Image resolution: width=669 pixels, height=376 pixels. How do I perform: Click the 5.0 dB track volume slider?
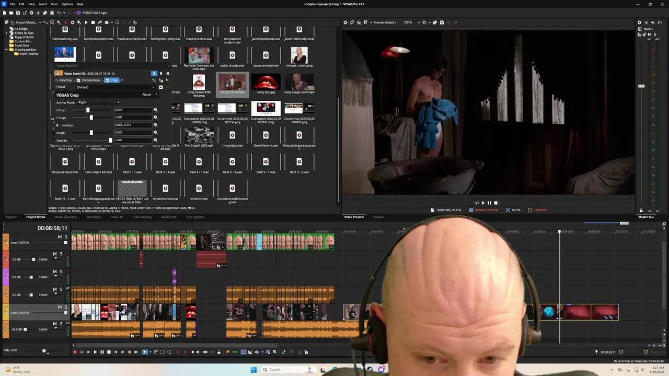click(x=33, y=259)
